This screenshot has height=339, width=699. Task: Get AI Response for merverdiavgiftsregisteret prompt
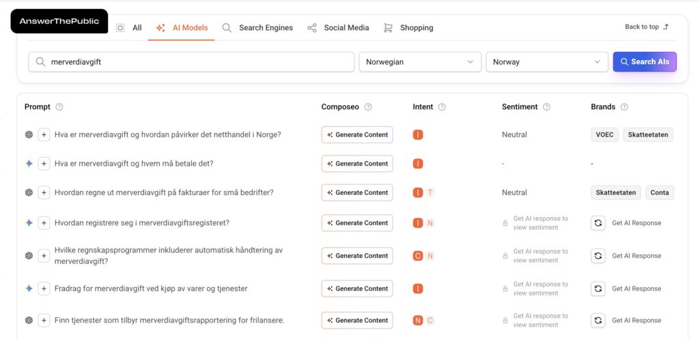627,223
